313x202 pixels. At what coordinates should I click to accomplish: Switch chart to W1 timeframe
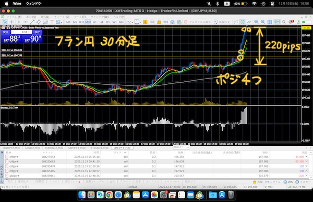[114, 22]
